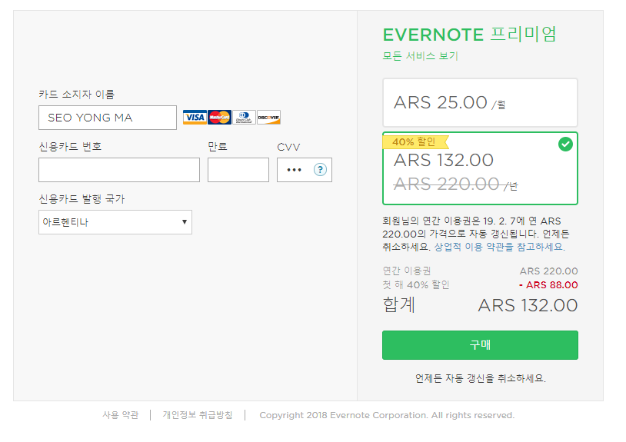Click the green checkmark on annual plan
Image resolution: width=626 pixels, height=442 pixels.
[x=565, y=144]
